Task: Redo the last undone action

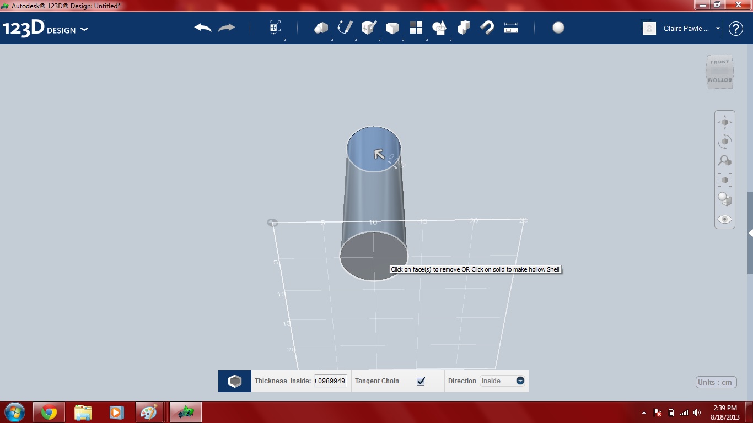Action: pyautogui.click(x=227, y=28)
